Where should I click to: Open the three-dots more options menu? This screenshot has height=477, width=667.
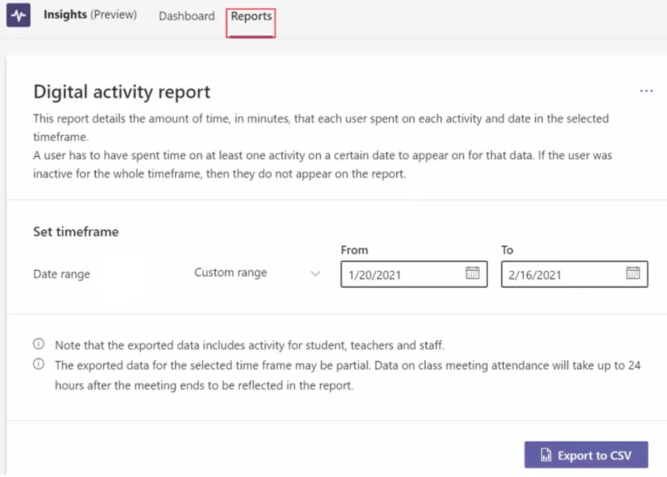(645, 91)
